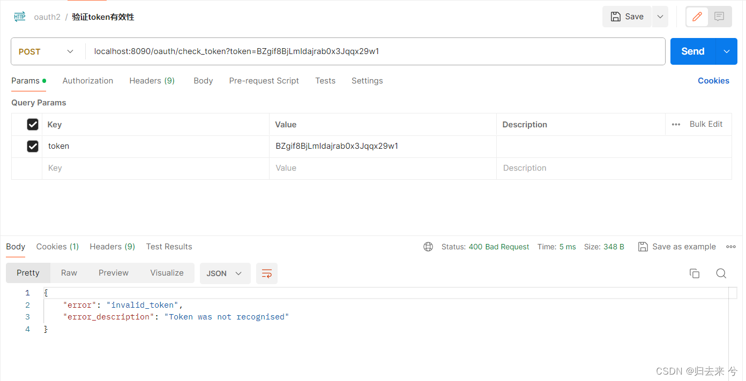
Task: Open the Cookies link
Action: point(713,81)
